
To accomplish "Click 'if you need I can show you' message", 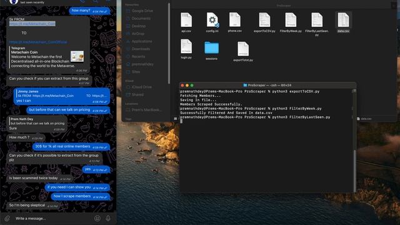I will point(77,187).
